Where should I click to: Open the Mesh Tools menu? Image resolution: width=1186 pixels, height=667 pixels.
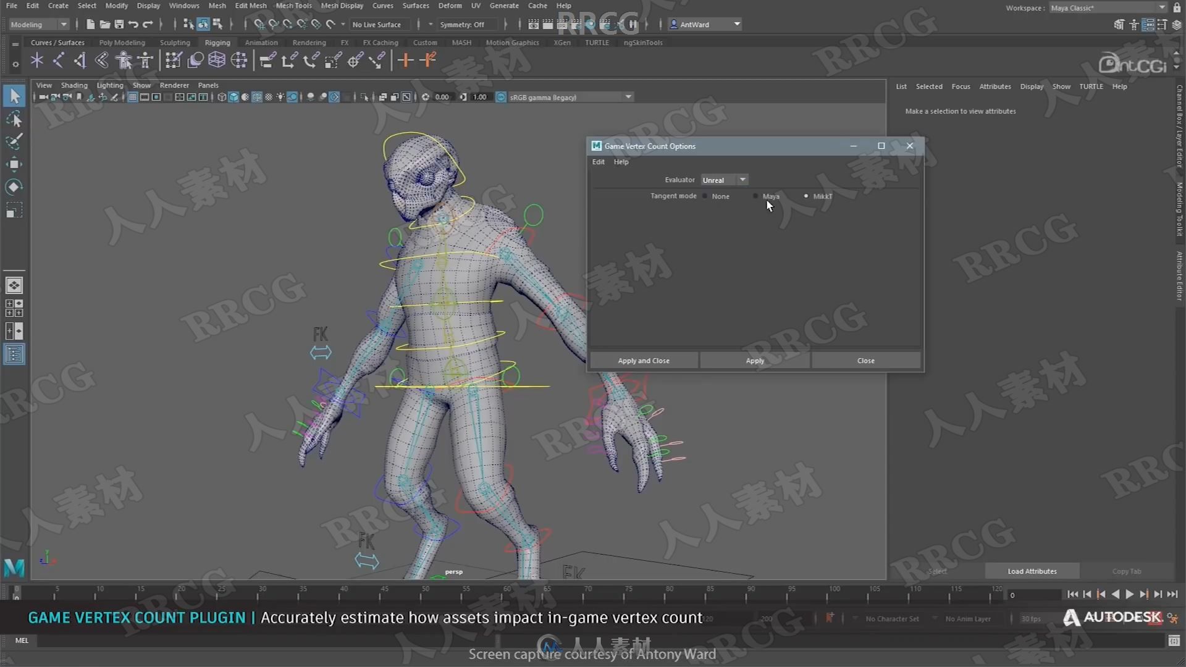[293, 6]
